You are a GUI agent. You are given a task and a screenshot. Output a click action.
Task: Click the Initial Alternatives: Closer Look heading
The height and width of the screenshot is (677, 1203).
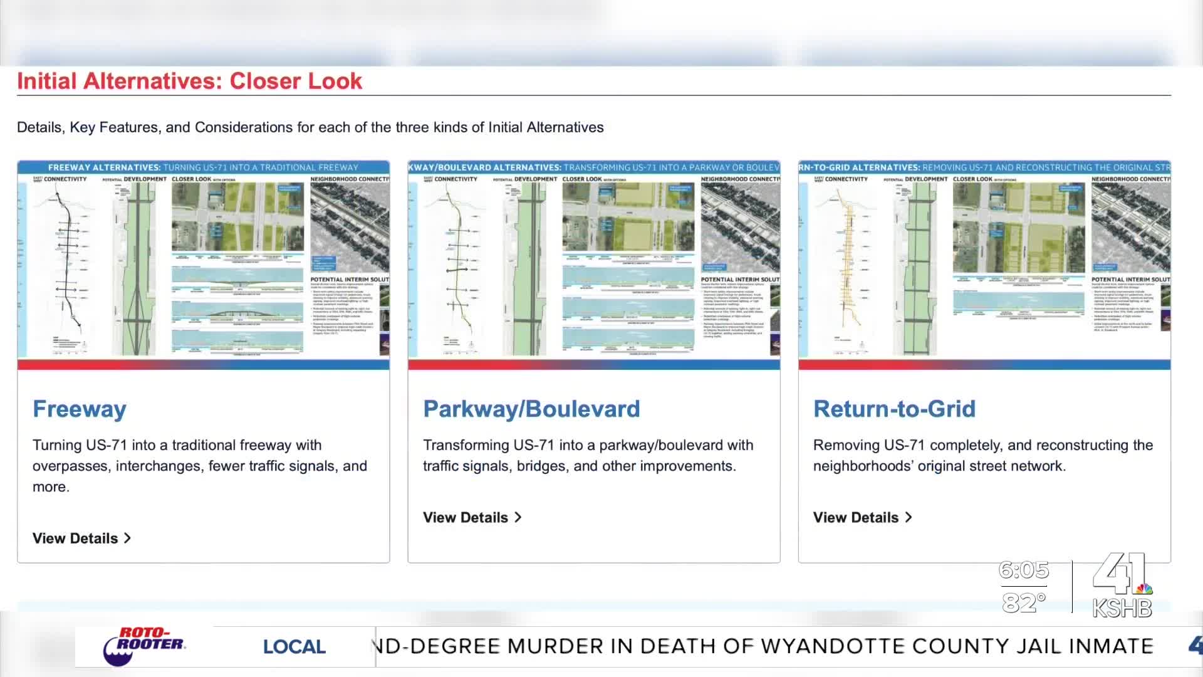(x=189, y=81)
